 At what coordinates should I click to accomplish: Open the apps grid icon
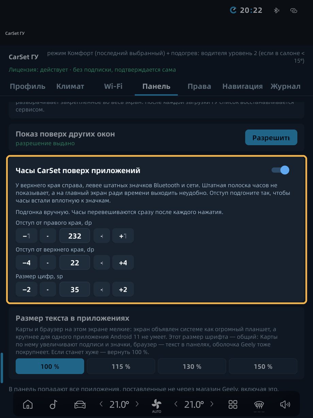[x=233, y=404]
